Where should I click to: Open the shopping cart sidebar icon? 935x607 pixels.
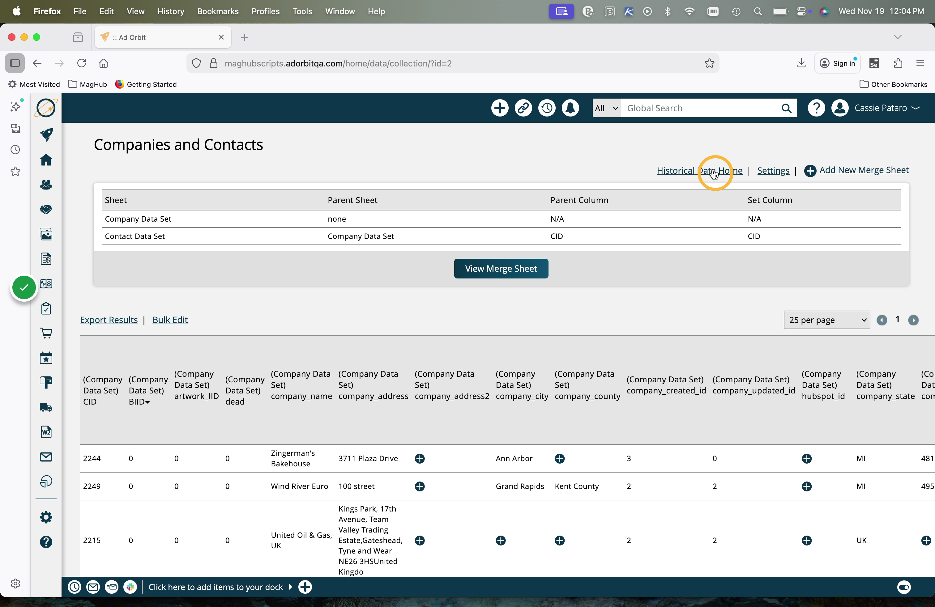pos(46,333)
